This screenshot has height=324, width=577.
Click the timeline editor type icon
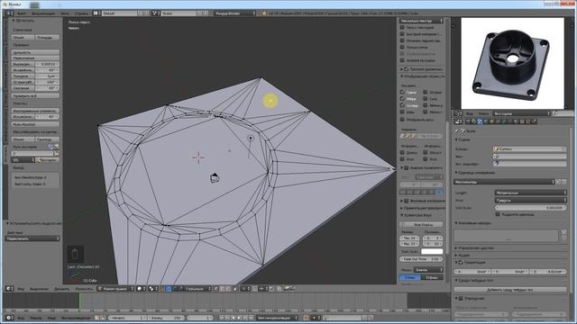coord(9,318)
